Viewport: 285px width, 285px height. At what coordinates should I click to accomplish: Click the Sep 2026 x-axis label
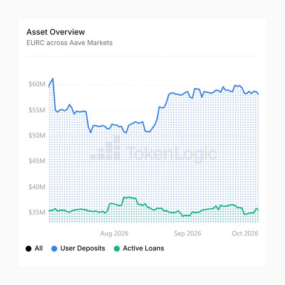(188, 233)
